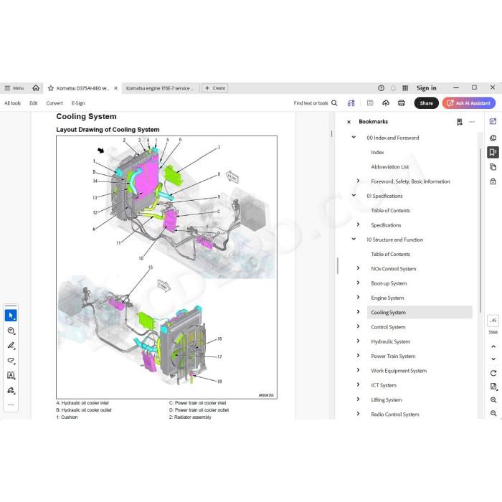The width and height of the screenshot is (502, 502).
Task: Collapse the 00 Index and Foreword bookmark
Action: click(x=354, y=138)
